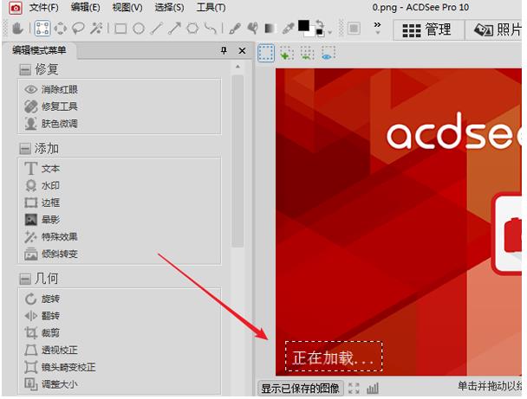Click the add to selection icon
The height and width of the screenshot is (399, 527).
[287, 54]
